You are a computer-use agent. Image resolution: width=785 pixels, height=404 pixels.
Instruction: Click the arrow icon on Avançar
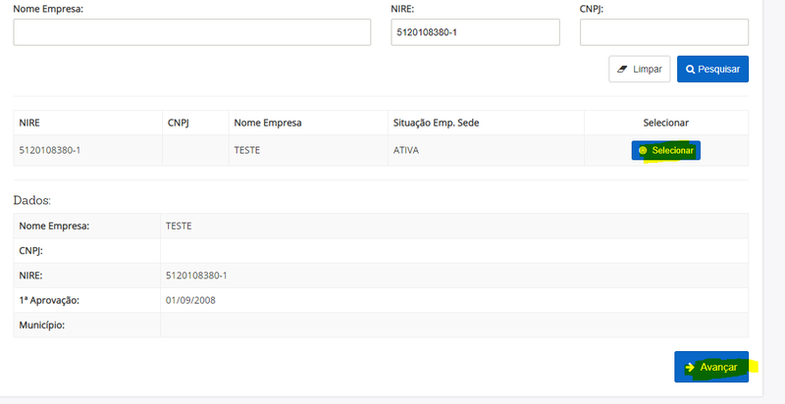690,367
